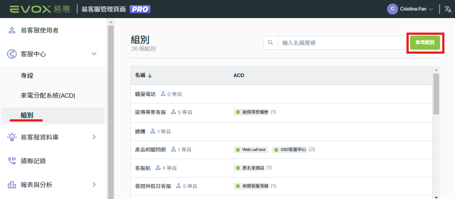The width and height of the screenshot is (455, 199).
Task: Collapse the 客服中心 menu chevron
Action: point(94,54)
